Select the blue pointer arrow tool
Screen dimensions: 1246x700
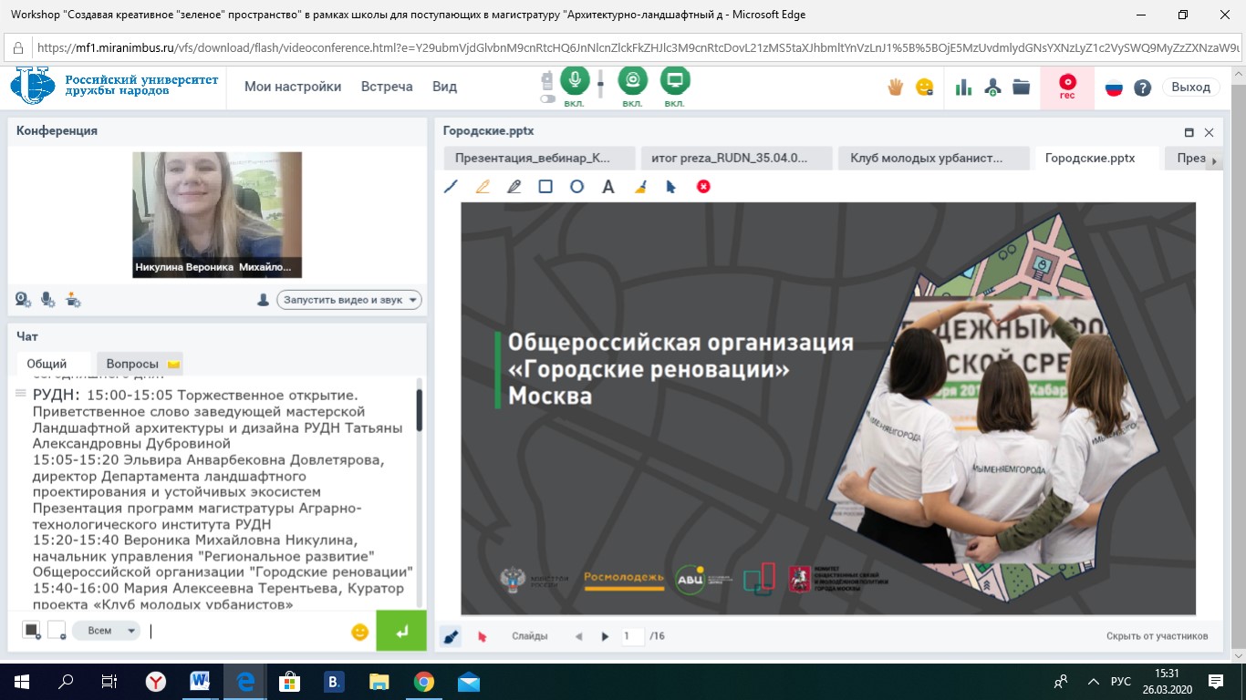click(x=671, y=186)
